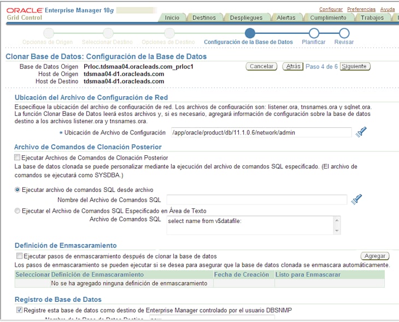This screenshot has height=322, width=399.
Task: Click the 'Paso 4 de 6' text
Action: tap(321, 67)
